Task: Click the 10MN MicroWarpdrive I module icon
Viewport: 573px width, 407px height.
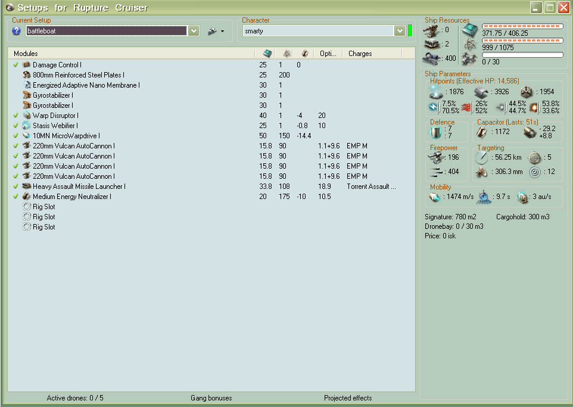Action: coord(26,136)
